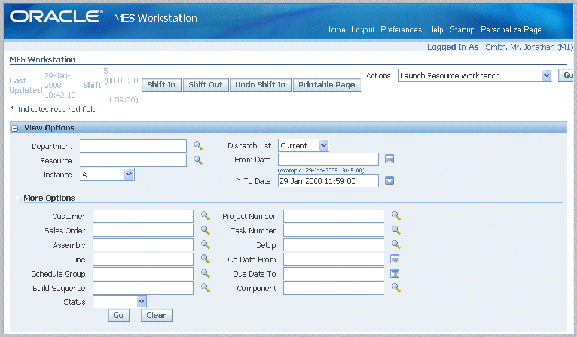Screen dimensions: 577x337
Task: Go to Home in the header
Action: coord(335,29)
